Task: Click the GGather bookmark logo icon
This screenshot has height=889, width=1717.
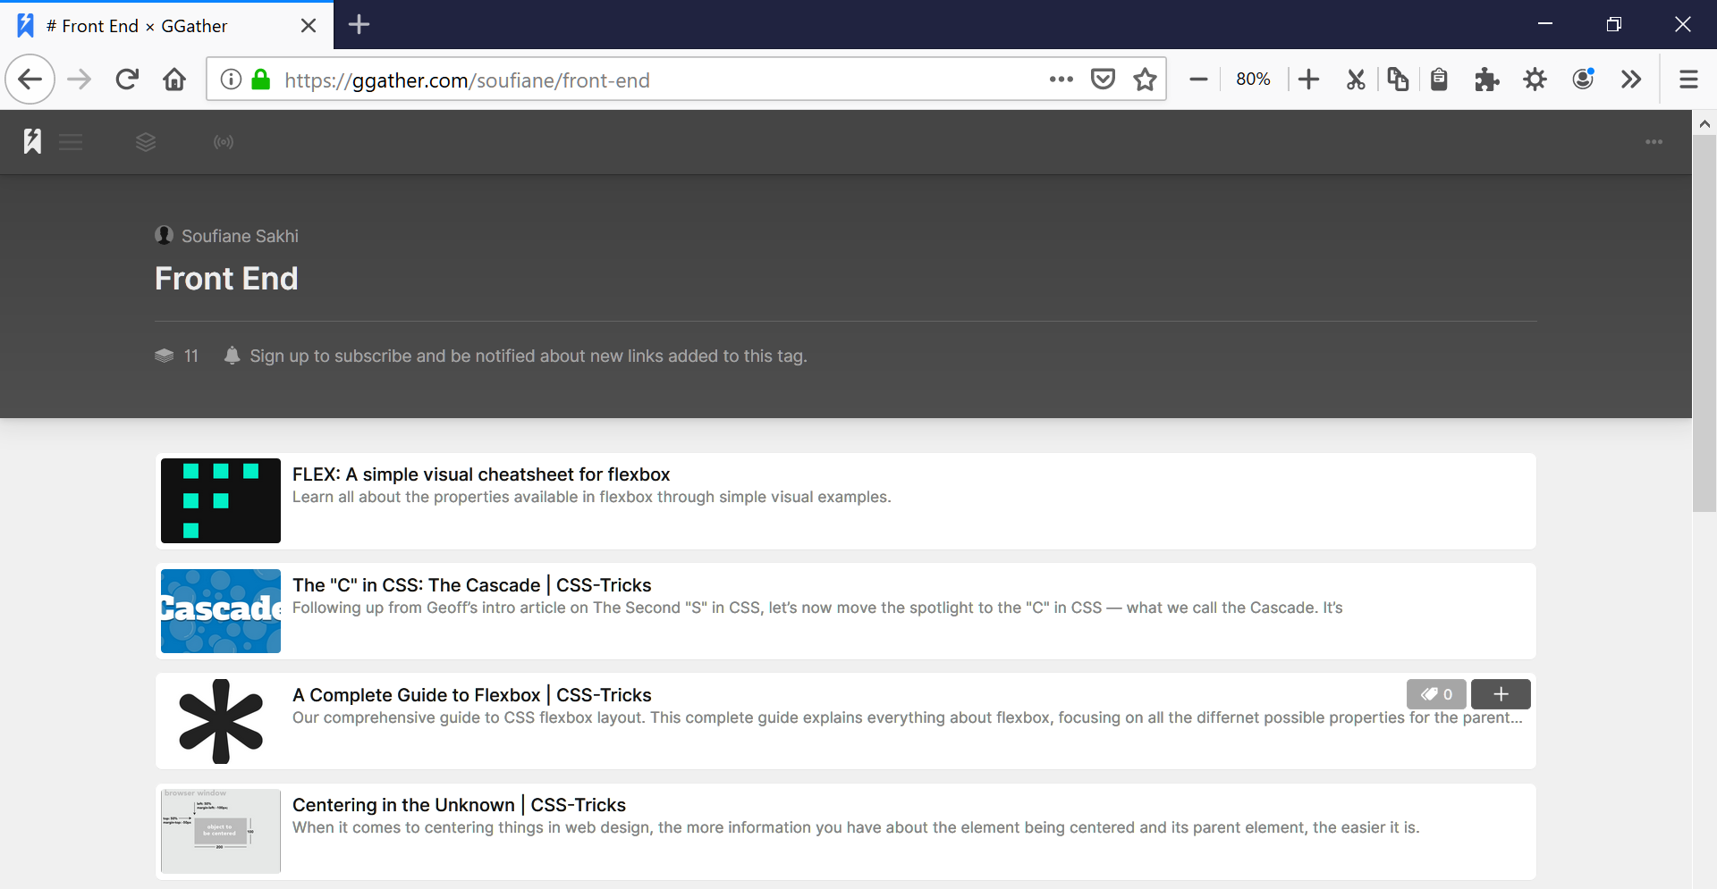Action: (32, 141)
